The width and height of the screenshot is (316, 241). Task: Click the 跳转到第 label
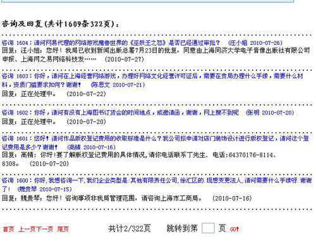(x=182, y=228)
